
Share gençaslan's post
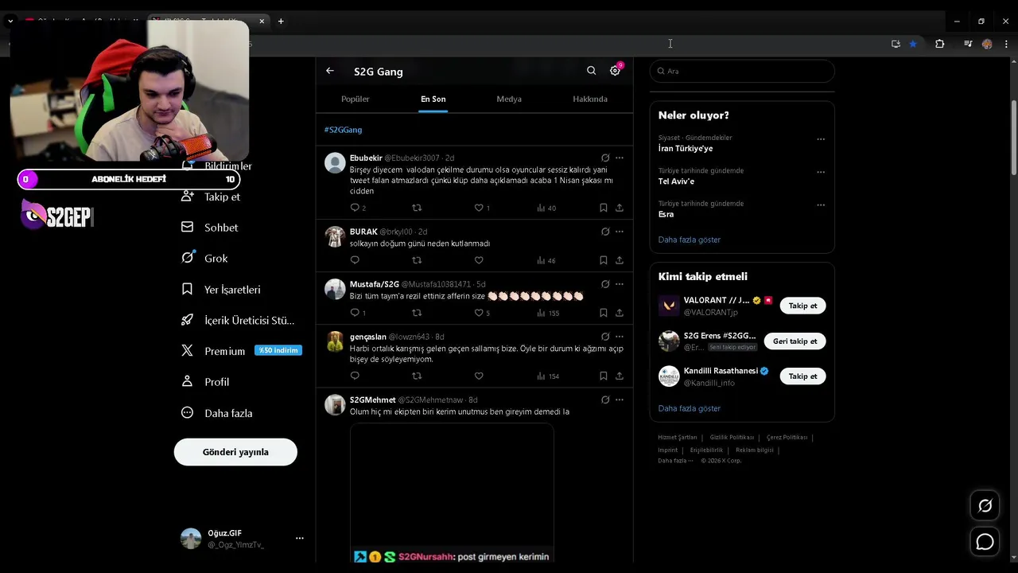(x=620, y=376)
